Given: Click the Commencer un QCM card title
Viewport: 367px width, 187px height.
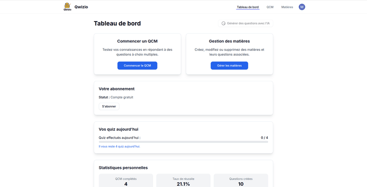Looking at the screenshot, I should 137,41.
